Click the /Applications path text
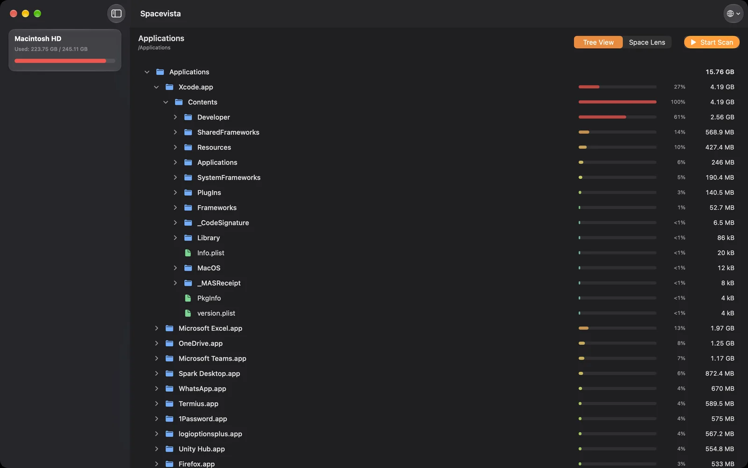 154,48
